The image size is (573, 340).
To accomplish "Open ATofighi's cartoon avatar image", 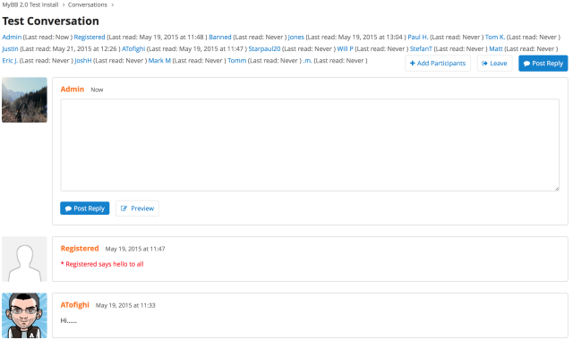I will coord(24,316).
